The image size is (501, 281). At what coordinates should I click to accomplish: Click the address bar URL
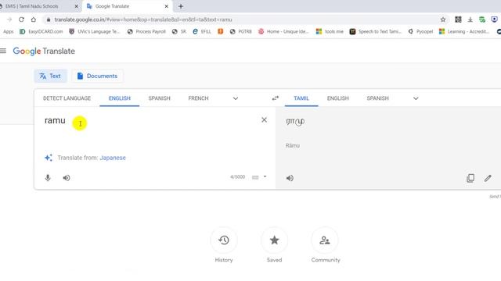[x=143, y=20]
